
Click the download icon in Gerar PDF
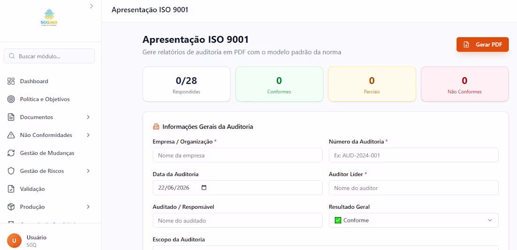click(x=466, y=45)
